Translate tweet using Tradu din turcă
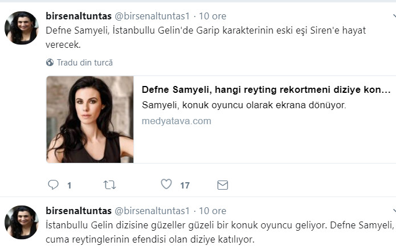 coord(84,63)
